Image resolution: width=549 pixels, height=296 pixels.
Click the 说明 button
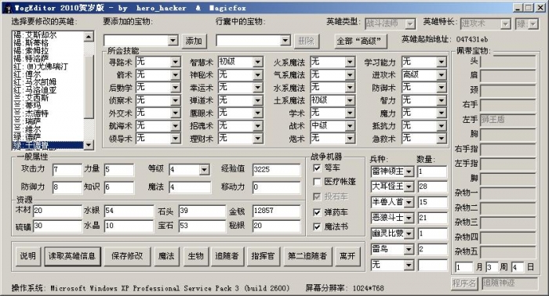(x=28, y=256)
